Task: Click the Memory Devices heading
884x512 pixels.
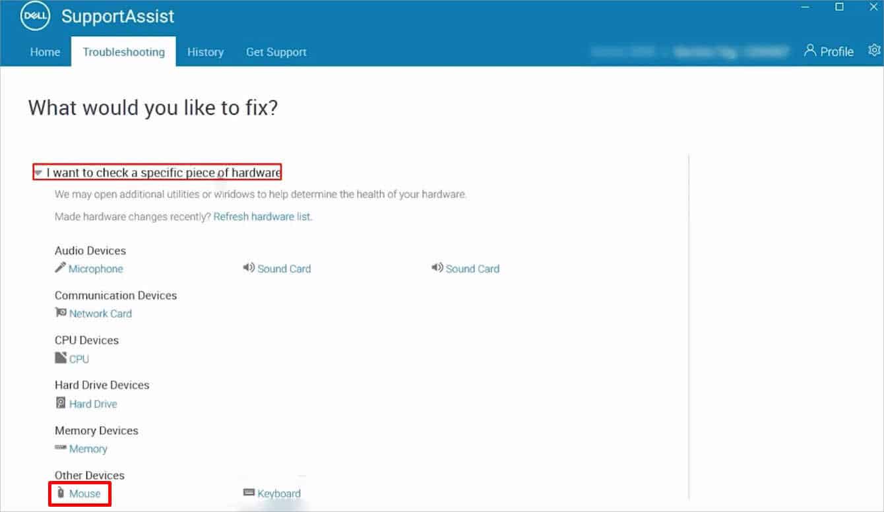Action: click(x=96, y=431)
